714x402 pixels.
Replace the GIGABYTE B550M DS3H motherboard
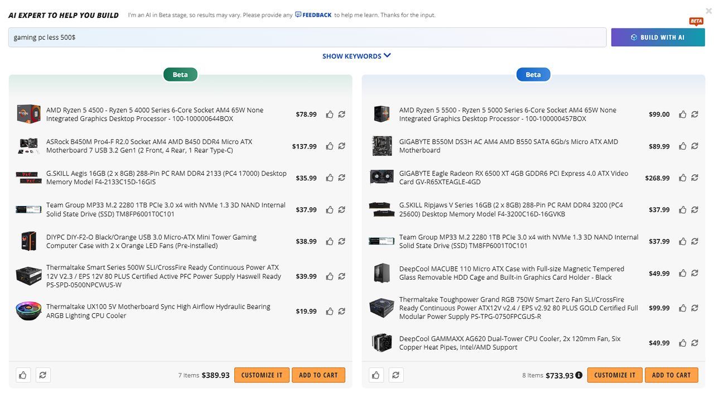tap(694, 146)
